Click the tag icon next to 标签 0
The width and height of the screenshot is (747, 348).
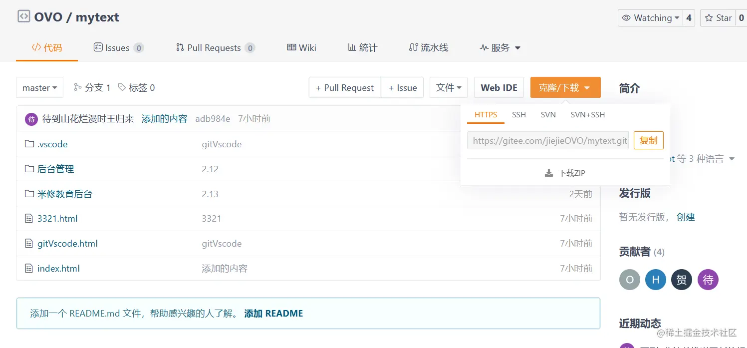tap(122, 87)
